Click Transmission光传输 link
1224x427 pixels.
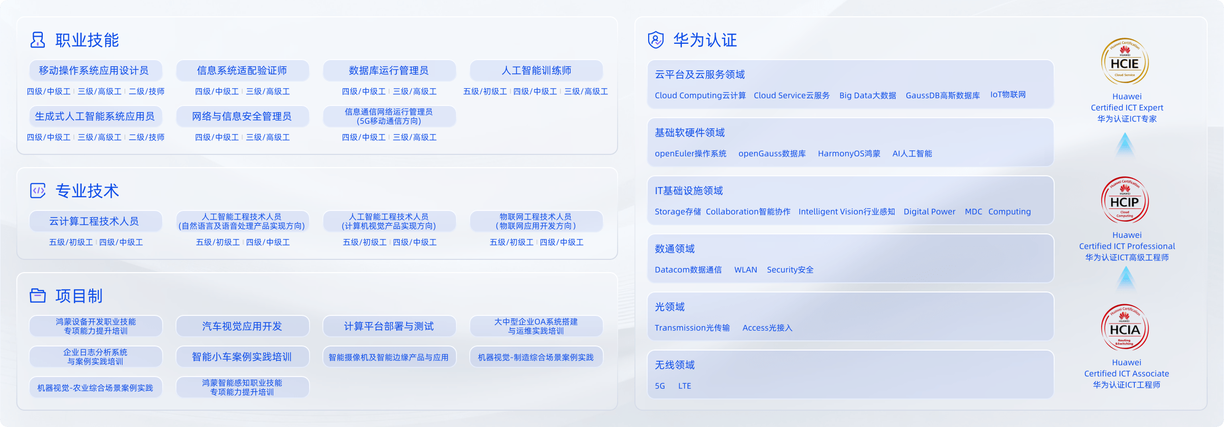pos(692,328)
